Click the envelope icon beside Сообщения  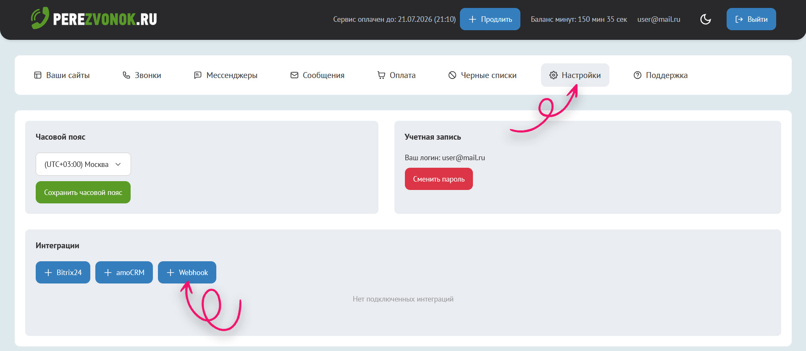(294, 75)
